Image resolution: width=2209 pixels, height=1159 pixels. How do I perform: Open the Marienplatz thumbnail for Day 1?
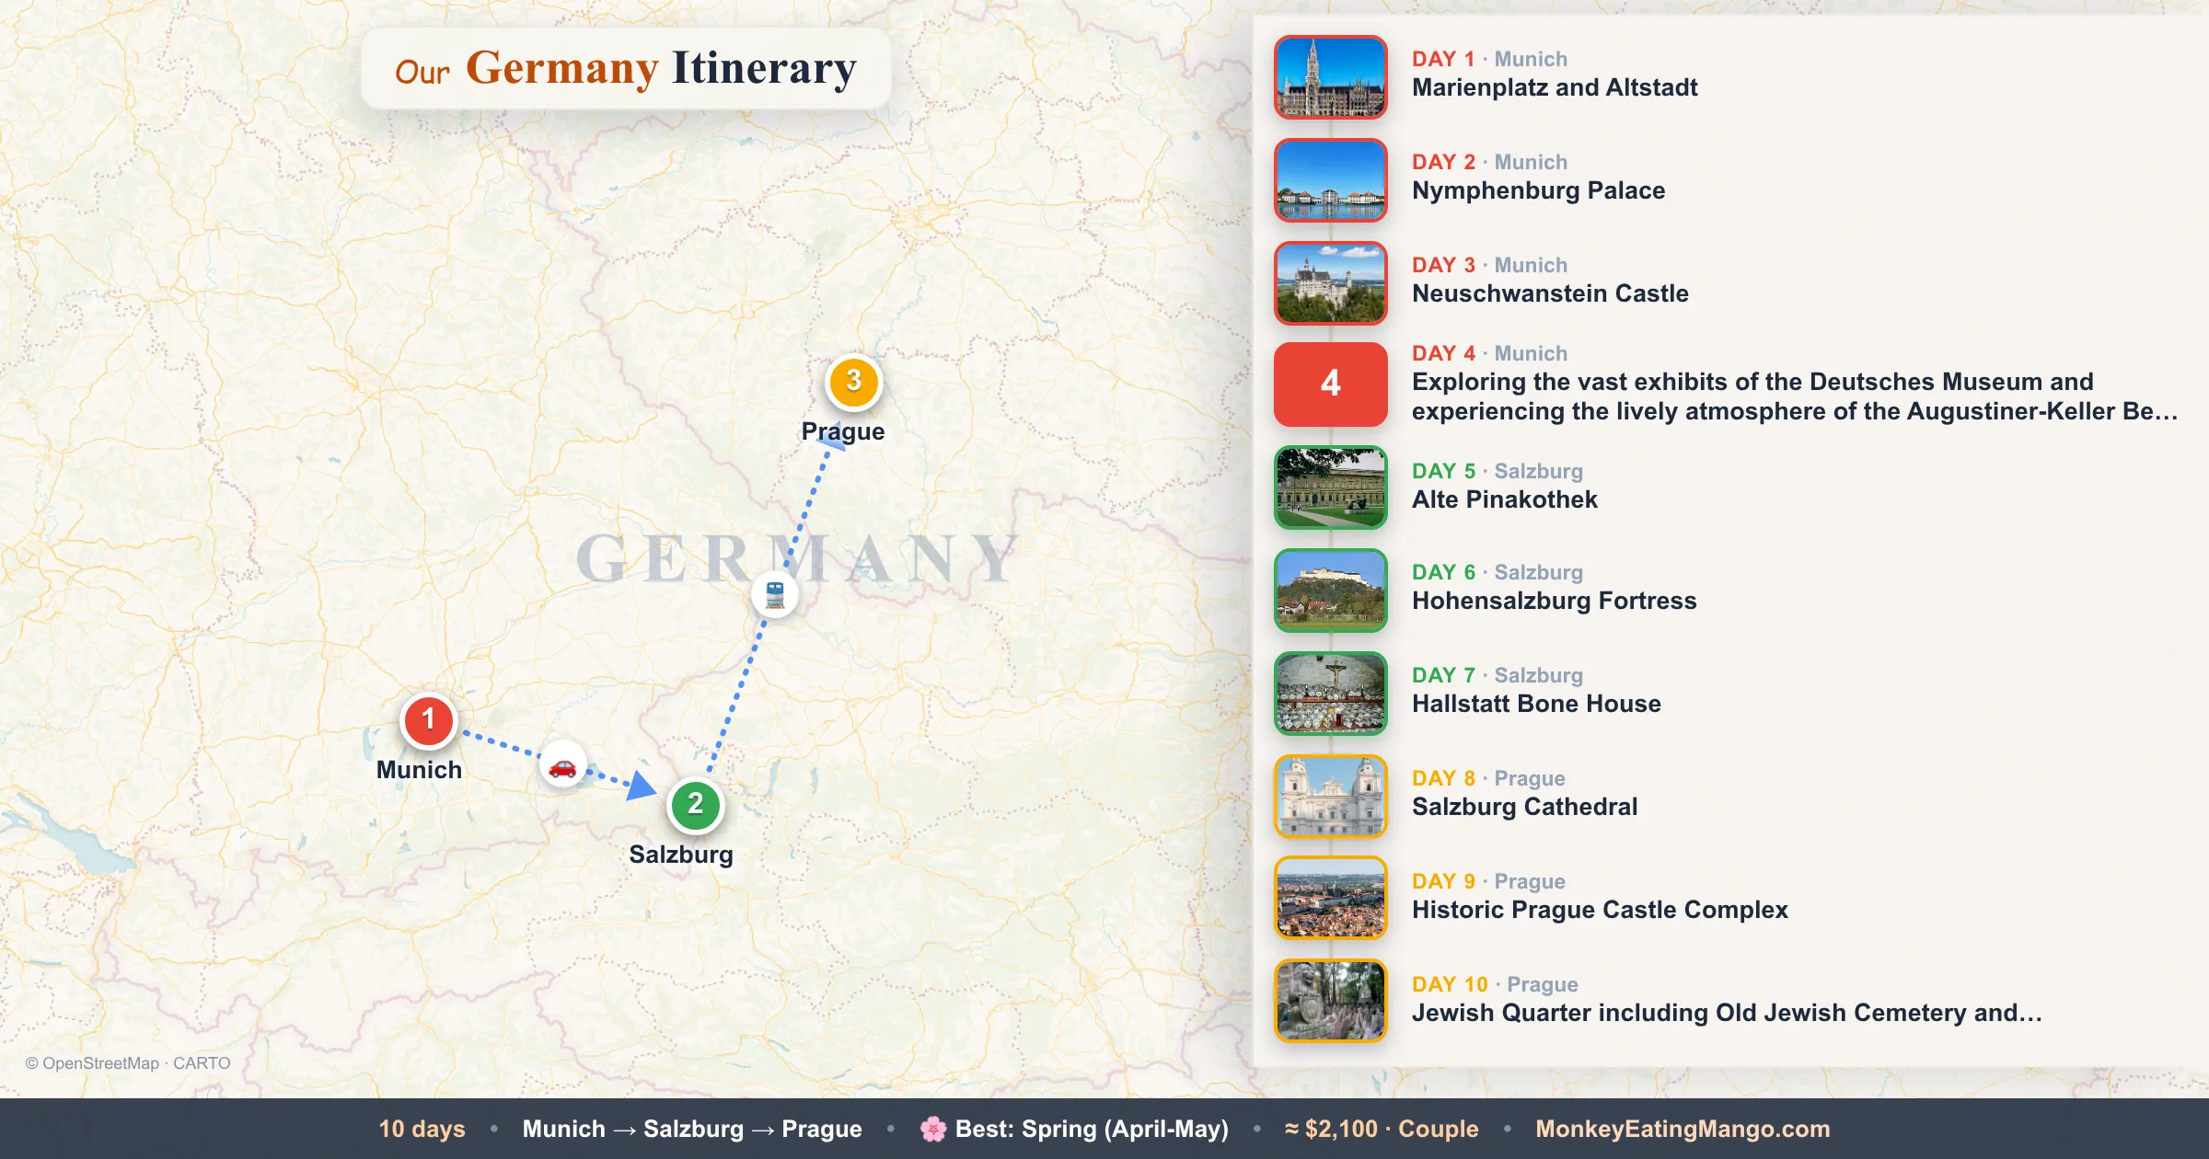pyautogui.click(x=1331, y=77)
